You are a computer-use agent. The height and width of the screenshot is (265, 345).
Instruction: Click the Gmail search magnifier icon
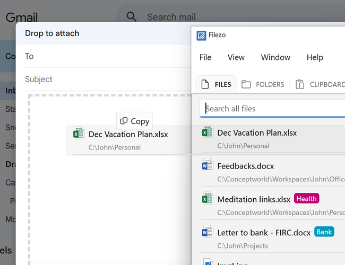(131, 17)
